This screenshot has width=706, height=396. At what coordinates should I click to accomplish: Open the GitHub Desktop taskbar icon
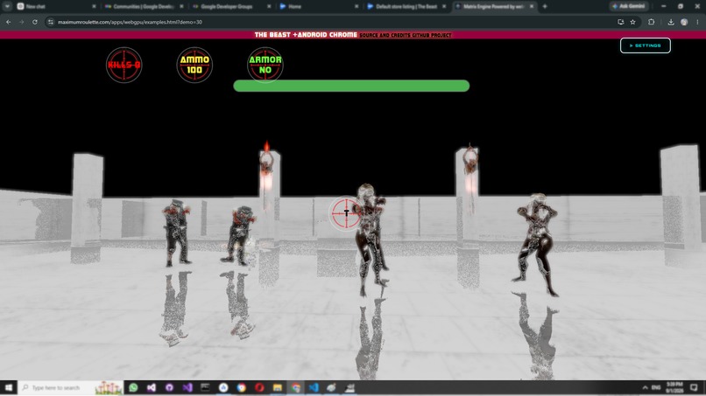click(x=169, y=387)
